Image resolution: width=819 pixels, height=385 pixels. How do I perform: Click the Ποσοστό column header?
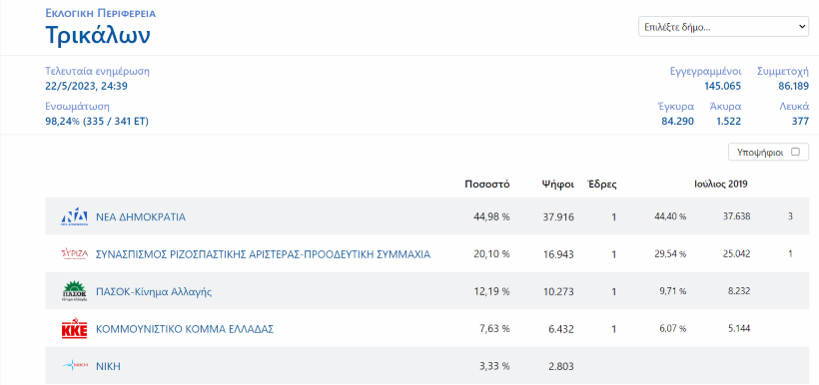pyautogui.click(x=487, y=185)
